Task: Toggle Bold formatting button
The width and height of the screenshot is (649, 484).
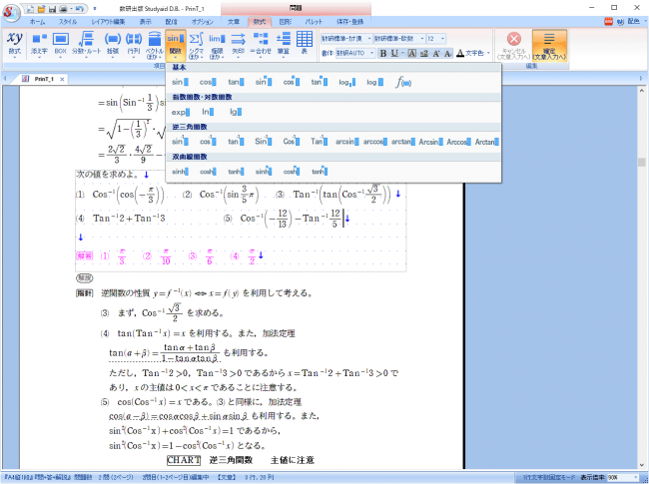Action: (383, 53)
